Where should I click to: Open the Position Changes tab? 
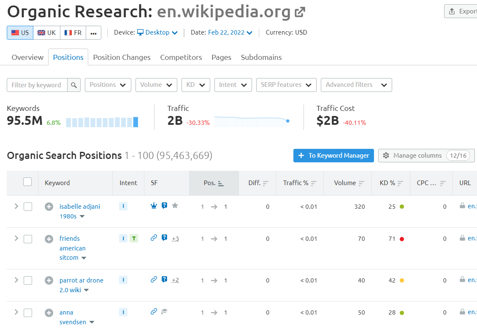(x=122, y=57)
